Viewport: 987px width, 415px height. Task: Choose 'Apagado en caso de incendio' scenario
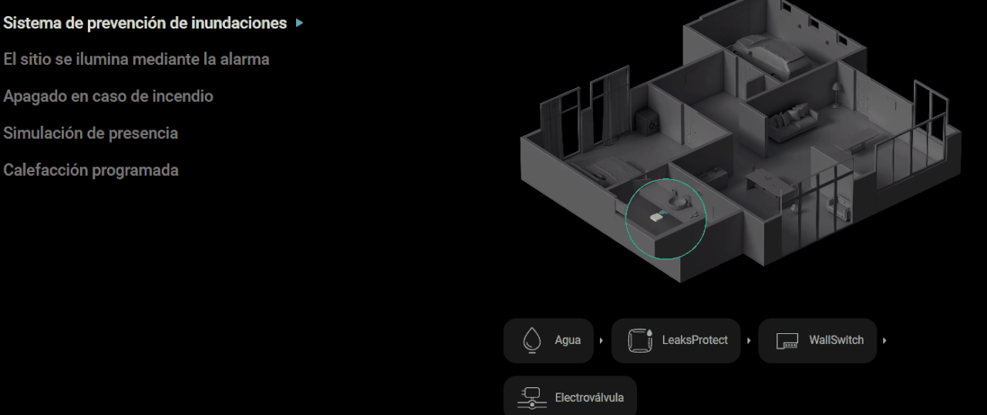click(108, 96)
